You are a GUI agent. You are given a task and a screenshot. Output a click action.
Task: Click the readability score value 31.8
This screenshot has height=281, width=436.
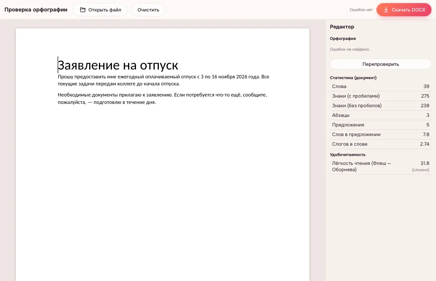pos(425,163)
